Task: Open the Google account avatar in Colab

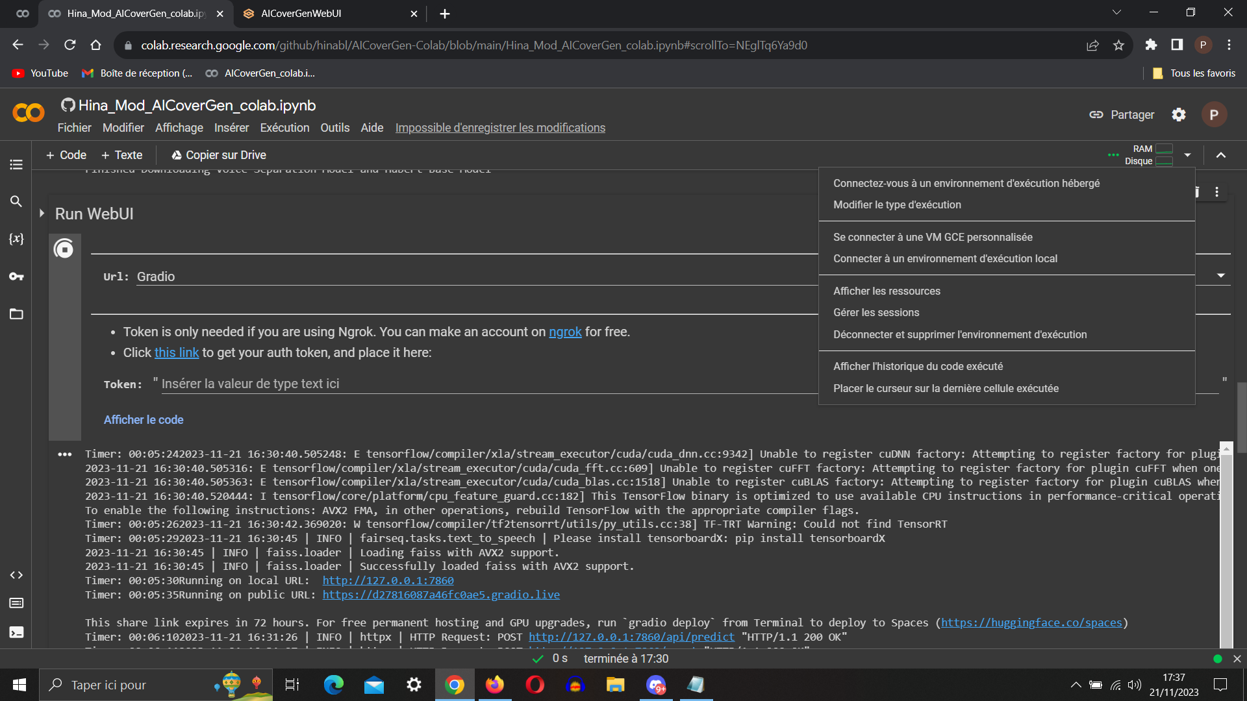Action: point(1214,115)
